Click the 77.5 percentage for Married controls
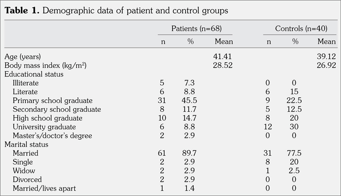341x196 pixels. pyautogui.click(x=295, y=153)
